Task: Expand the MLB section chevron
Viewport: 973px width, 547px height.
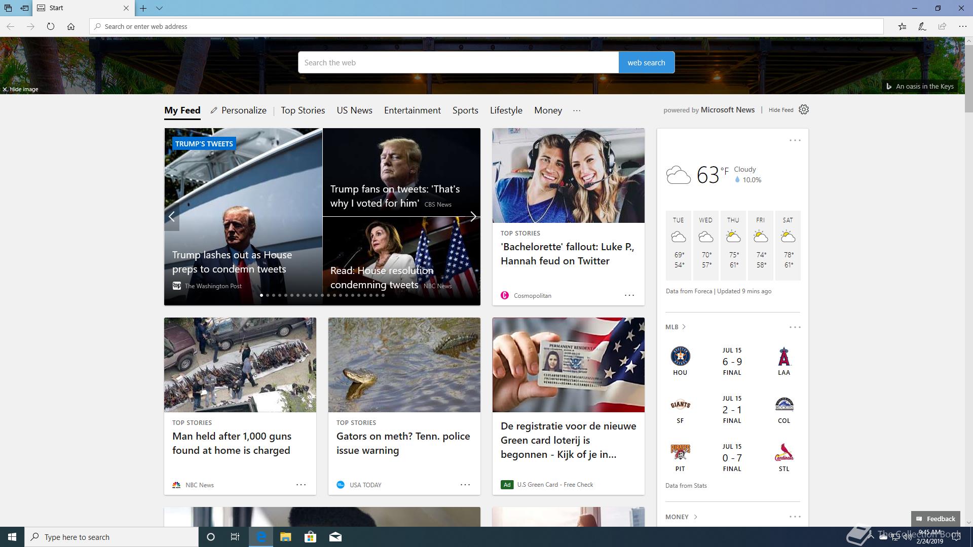Action: click(x=684, y=327)
